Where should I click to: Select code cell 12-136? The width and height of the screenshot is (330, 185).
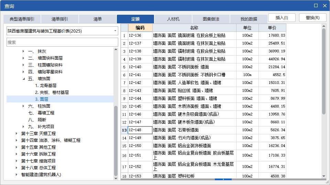[140, 35]
